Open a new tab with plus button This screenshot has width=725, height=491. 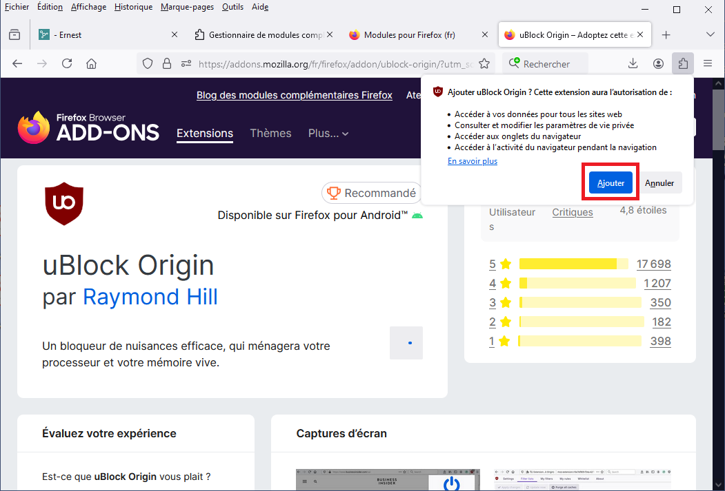point(666,34)
